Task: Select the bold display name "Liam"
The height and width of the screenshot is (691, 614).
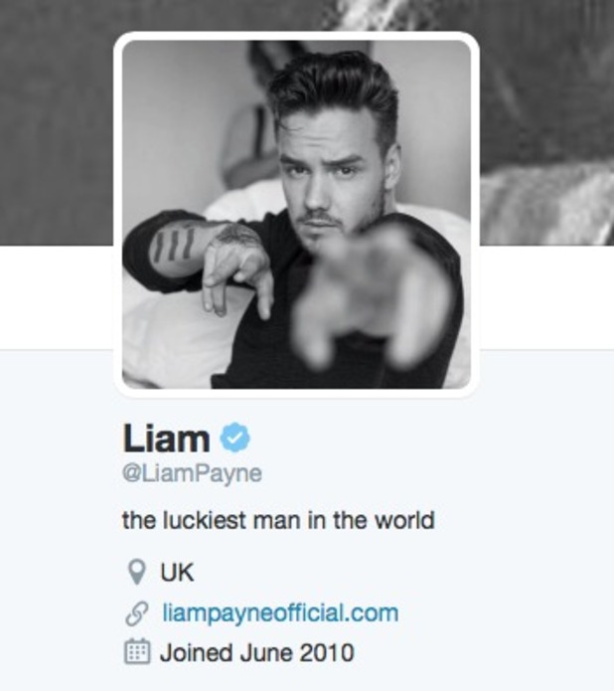Action: point(167,437)
